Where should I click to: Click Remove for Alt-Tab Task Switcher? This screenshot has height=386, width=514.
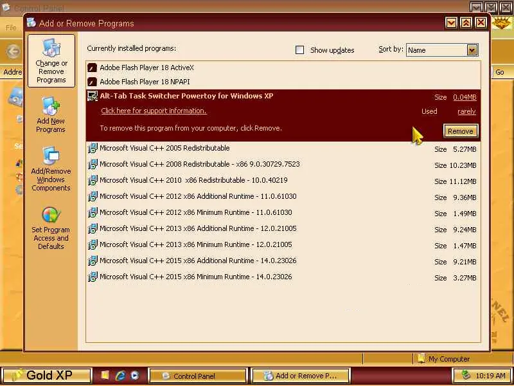(x=460, y=131)
